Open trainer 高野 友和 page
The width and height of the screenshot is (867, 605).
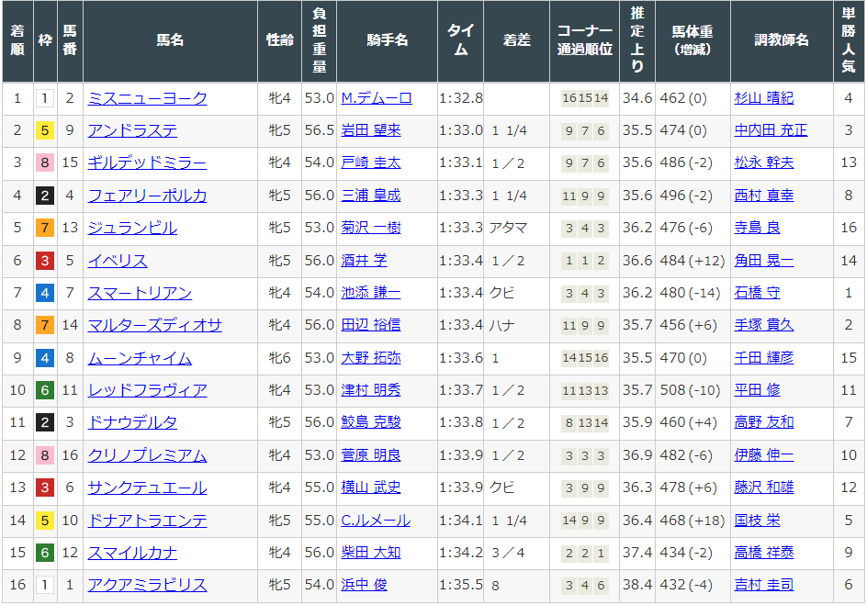pos(763,422)
